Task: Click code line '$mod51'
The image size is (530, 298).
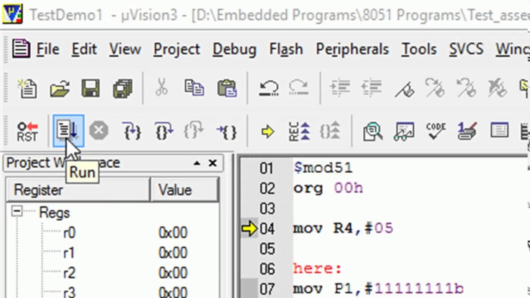Action: pos(323,168)
